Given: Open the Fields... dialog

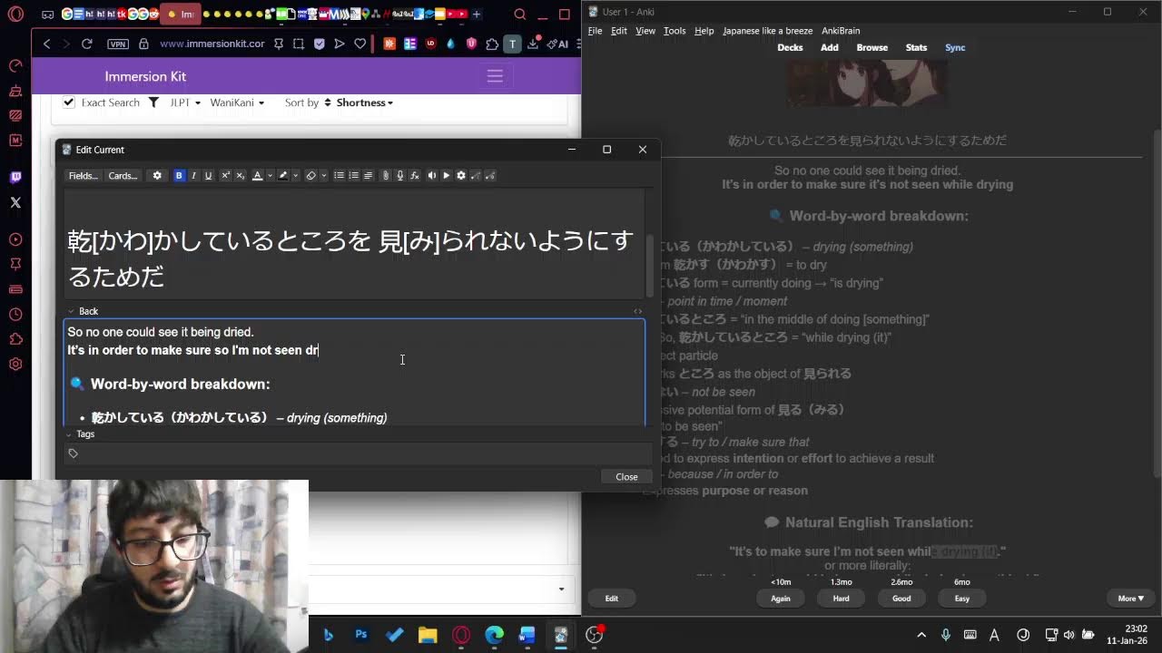Looking at the screenshot, I should click(x=84, y=176).
